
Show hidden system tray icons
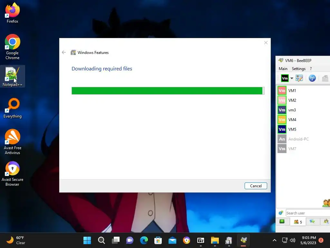point(275,240)
